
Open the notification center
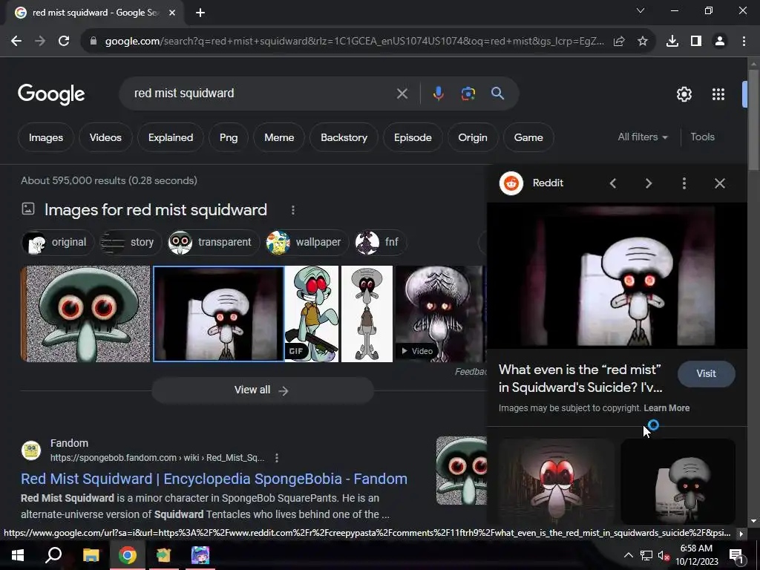736,556
